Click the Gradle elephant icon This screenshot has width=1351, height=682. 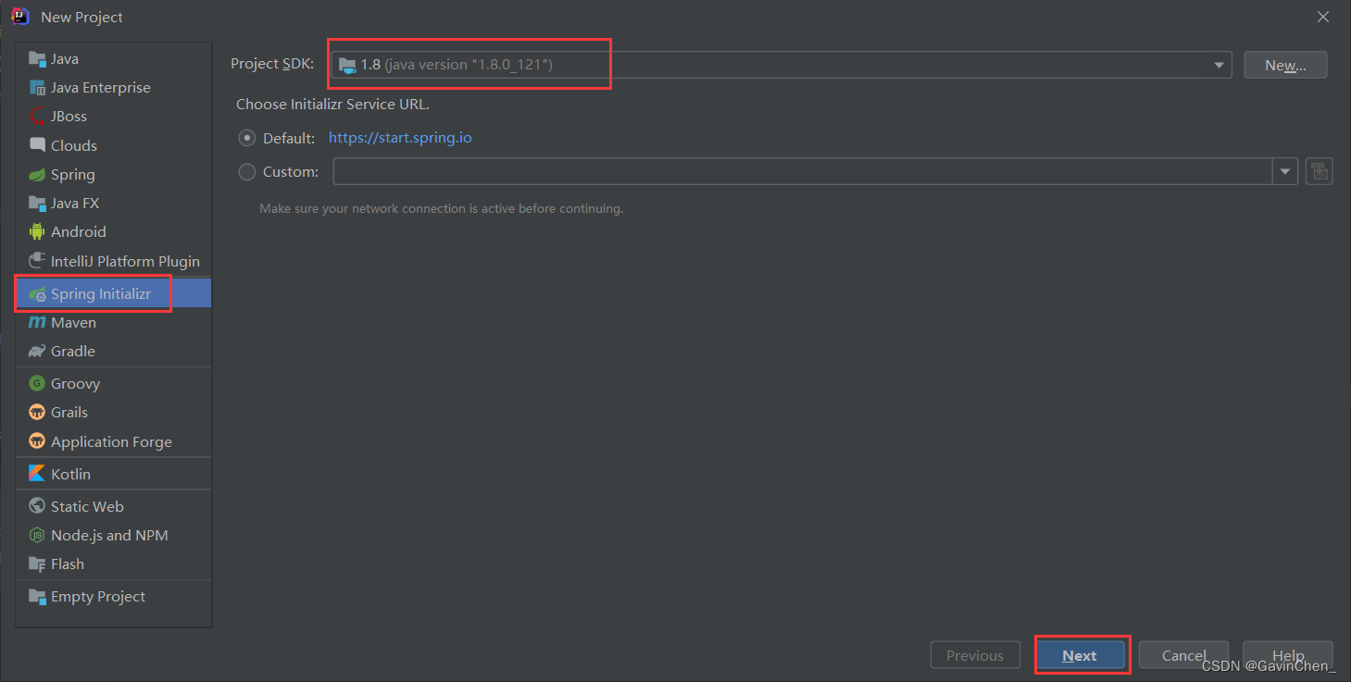pyautogui.click(x=37, y=352)
